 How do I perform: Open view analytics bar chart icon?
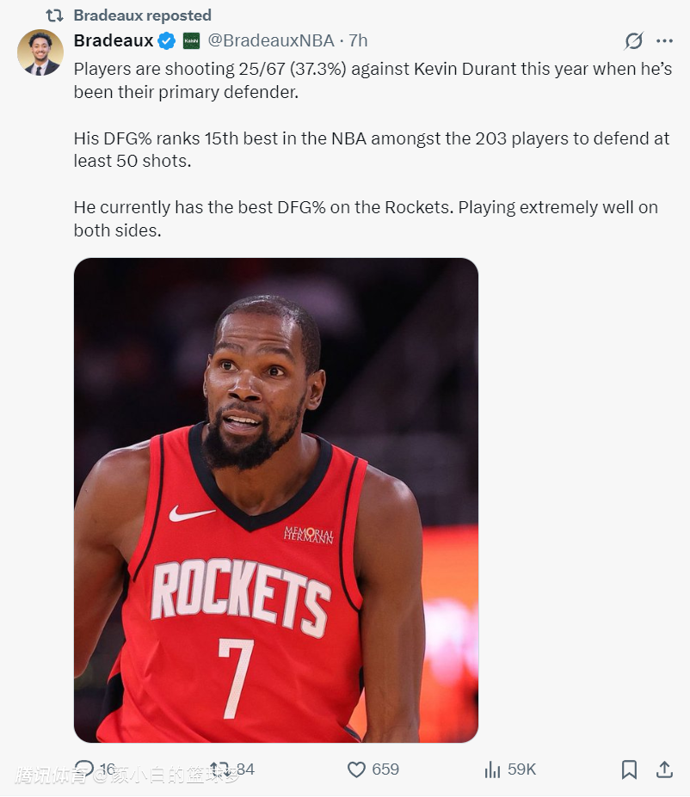492,769
